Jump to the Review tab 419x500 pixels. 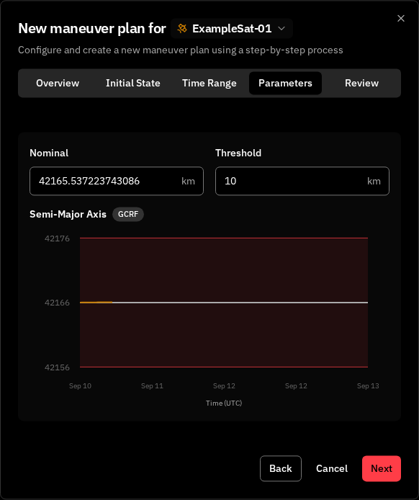361,84
